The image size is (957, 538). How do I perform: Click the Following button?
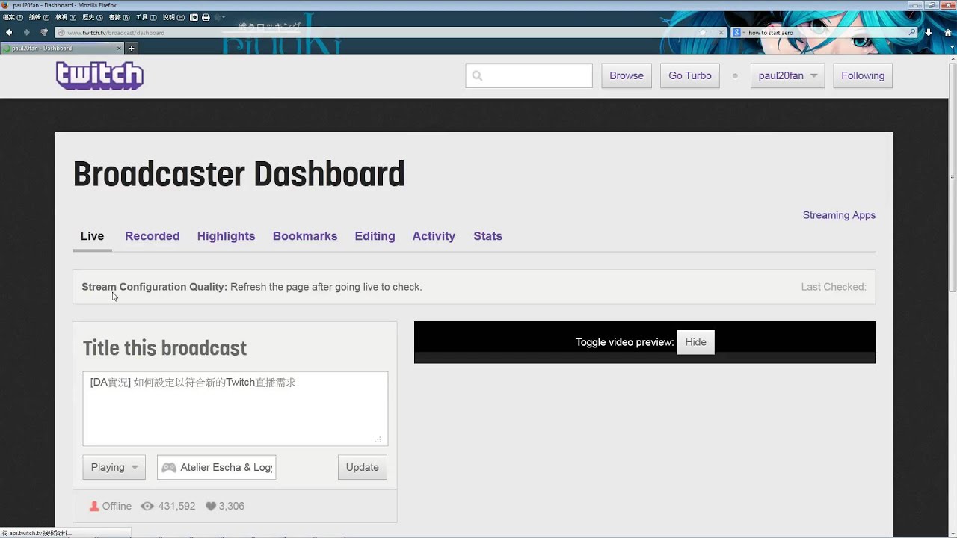(x=863, y=75)
